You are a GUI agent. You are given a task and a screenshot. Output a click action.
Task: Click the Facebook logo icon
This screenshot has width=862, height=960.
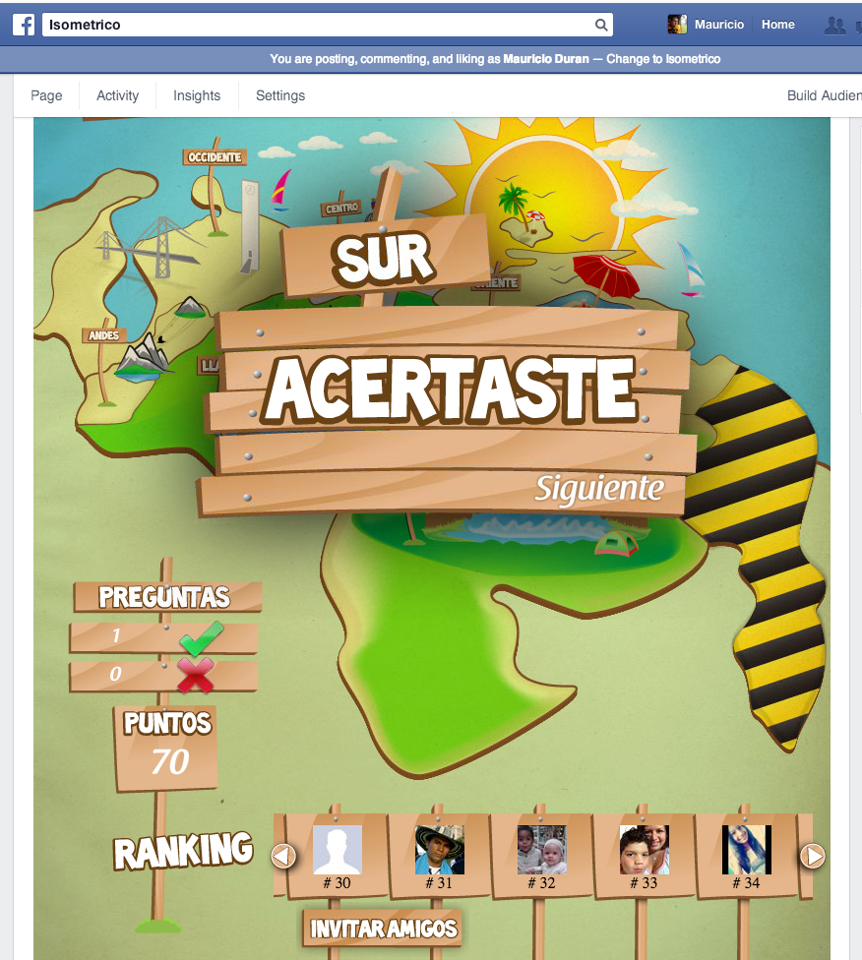click(x=24, y=25)
